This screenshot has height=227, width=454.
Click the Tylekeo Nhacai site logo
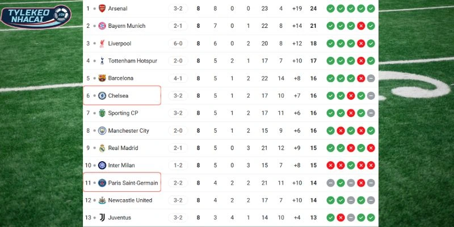pyautogui.click(x=36, y=16)
